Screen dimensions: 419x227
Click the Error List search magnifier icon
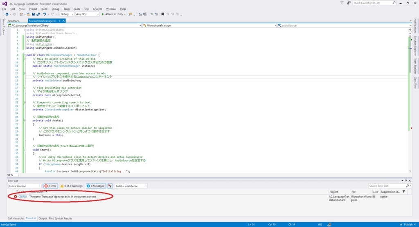407,186
